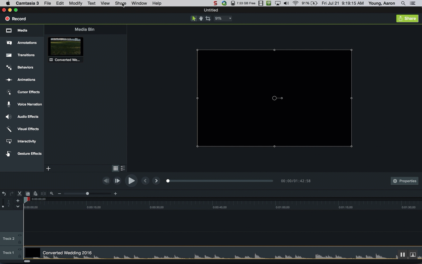The height and width of the screenshot is (264, 422).
Task: Open the canvas zoom 91% dropdown
Action: (x=223, y=18)
